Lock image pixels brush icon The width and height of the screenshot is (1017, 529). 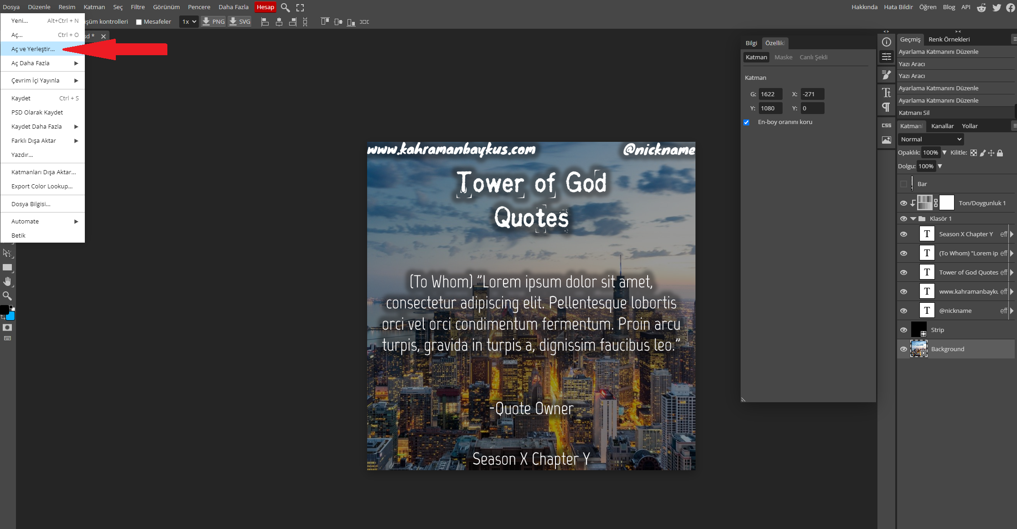(983, 153)
